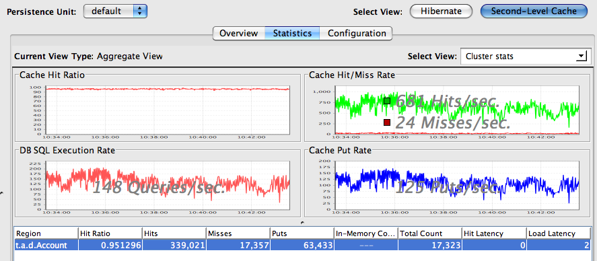This screenshot has height=261, width=597.
Task: Click the Misses column header
Action: pyautogui.click(x=238, y=233)
